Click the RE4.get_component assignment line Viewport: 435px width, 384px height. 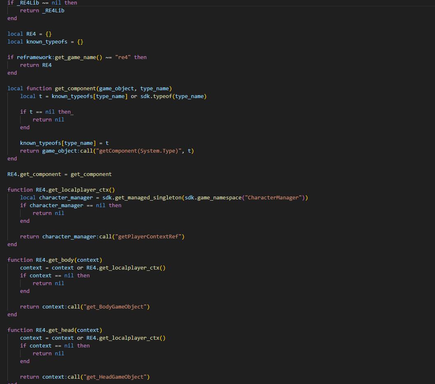click(59, 174)
